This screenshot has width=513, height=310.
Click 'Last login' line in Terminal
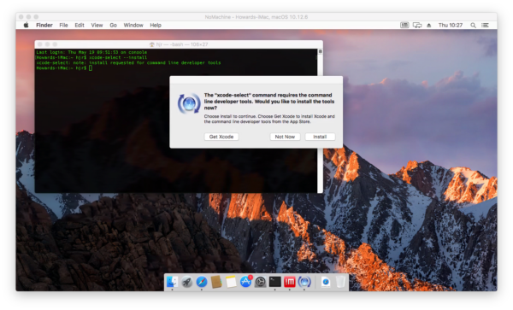[91, 52]
